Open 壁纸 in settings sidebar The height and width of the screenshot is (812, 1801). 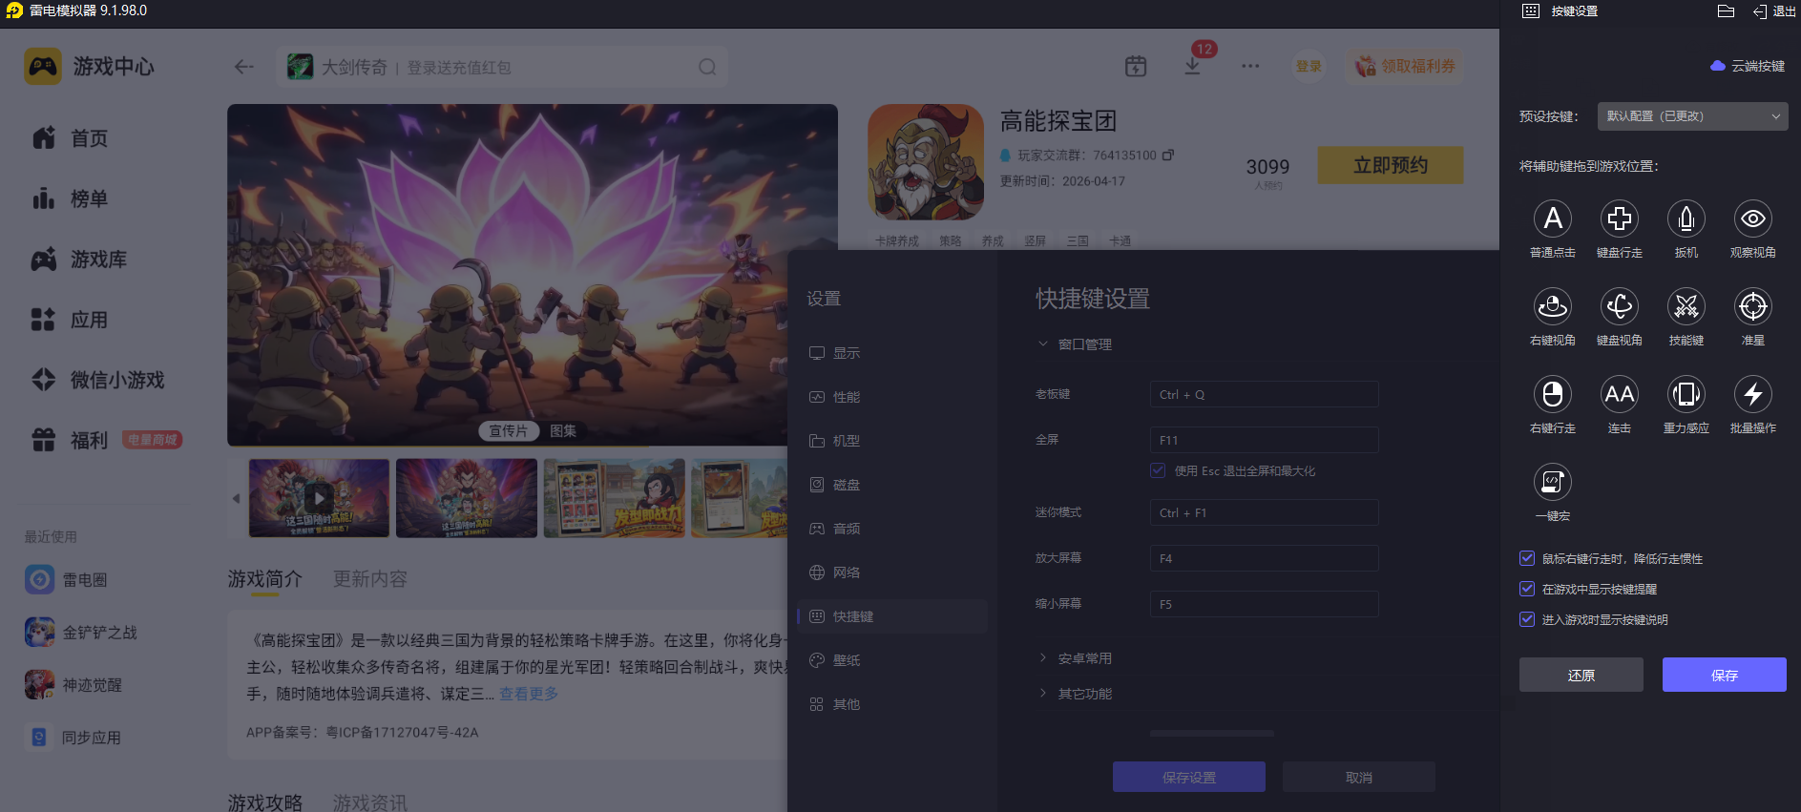pyautogui.click(x=892, y=660)
